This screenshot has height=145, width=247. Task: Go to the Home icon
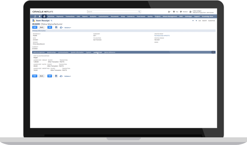pyautogui.click(x=44, y=16)
